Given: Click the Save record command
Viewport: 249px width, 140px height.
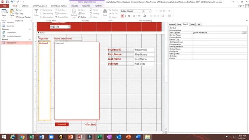Looking at the screenshot, I should coord(82,14).
